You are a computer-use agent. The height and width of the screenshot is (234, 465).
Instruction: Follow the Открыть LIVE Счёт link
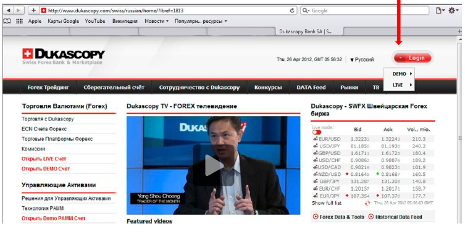[x=44, y=159]
